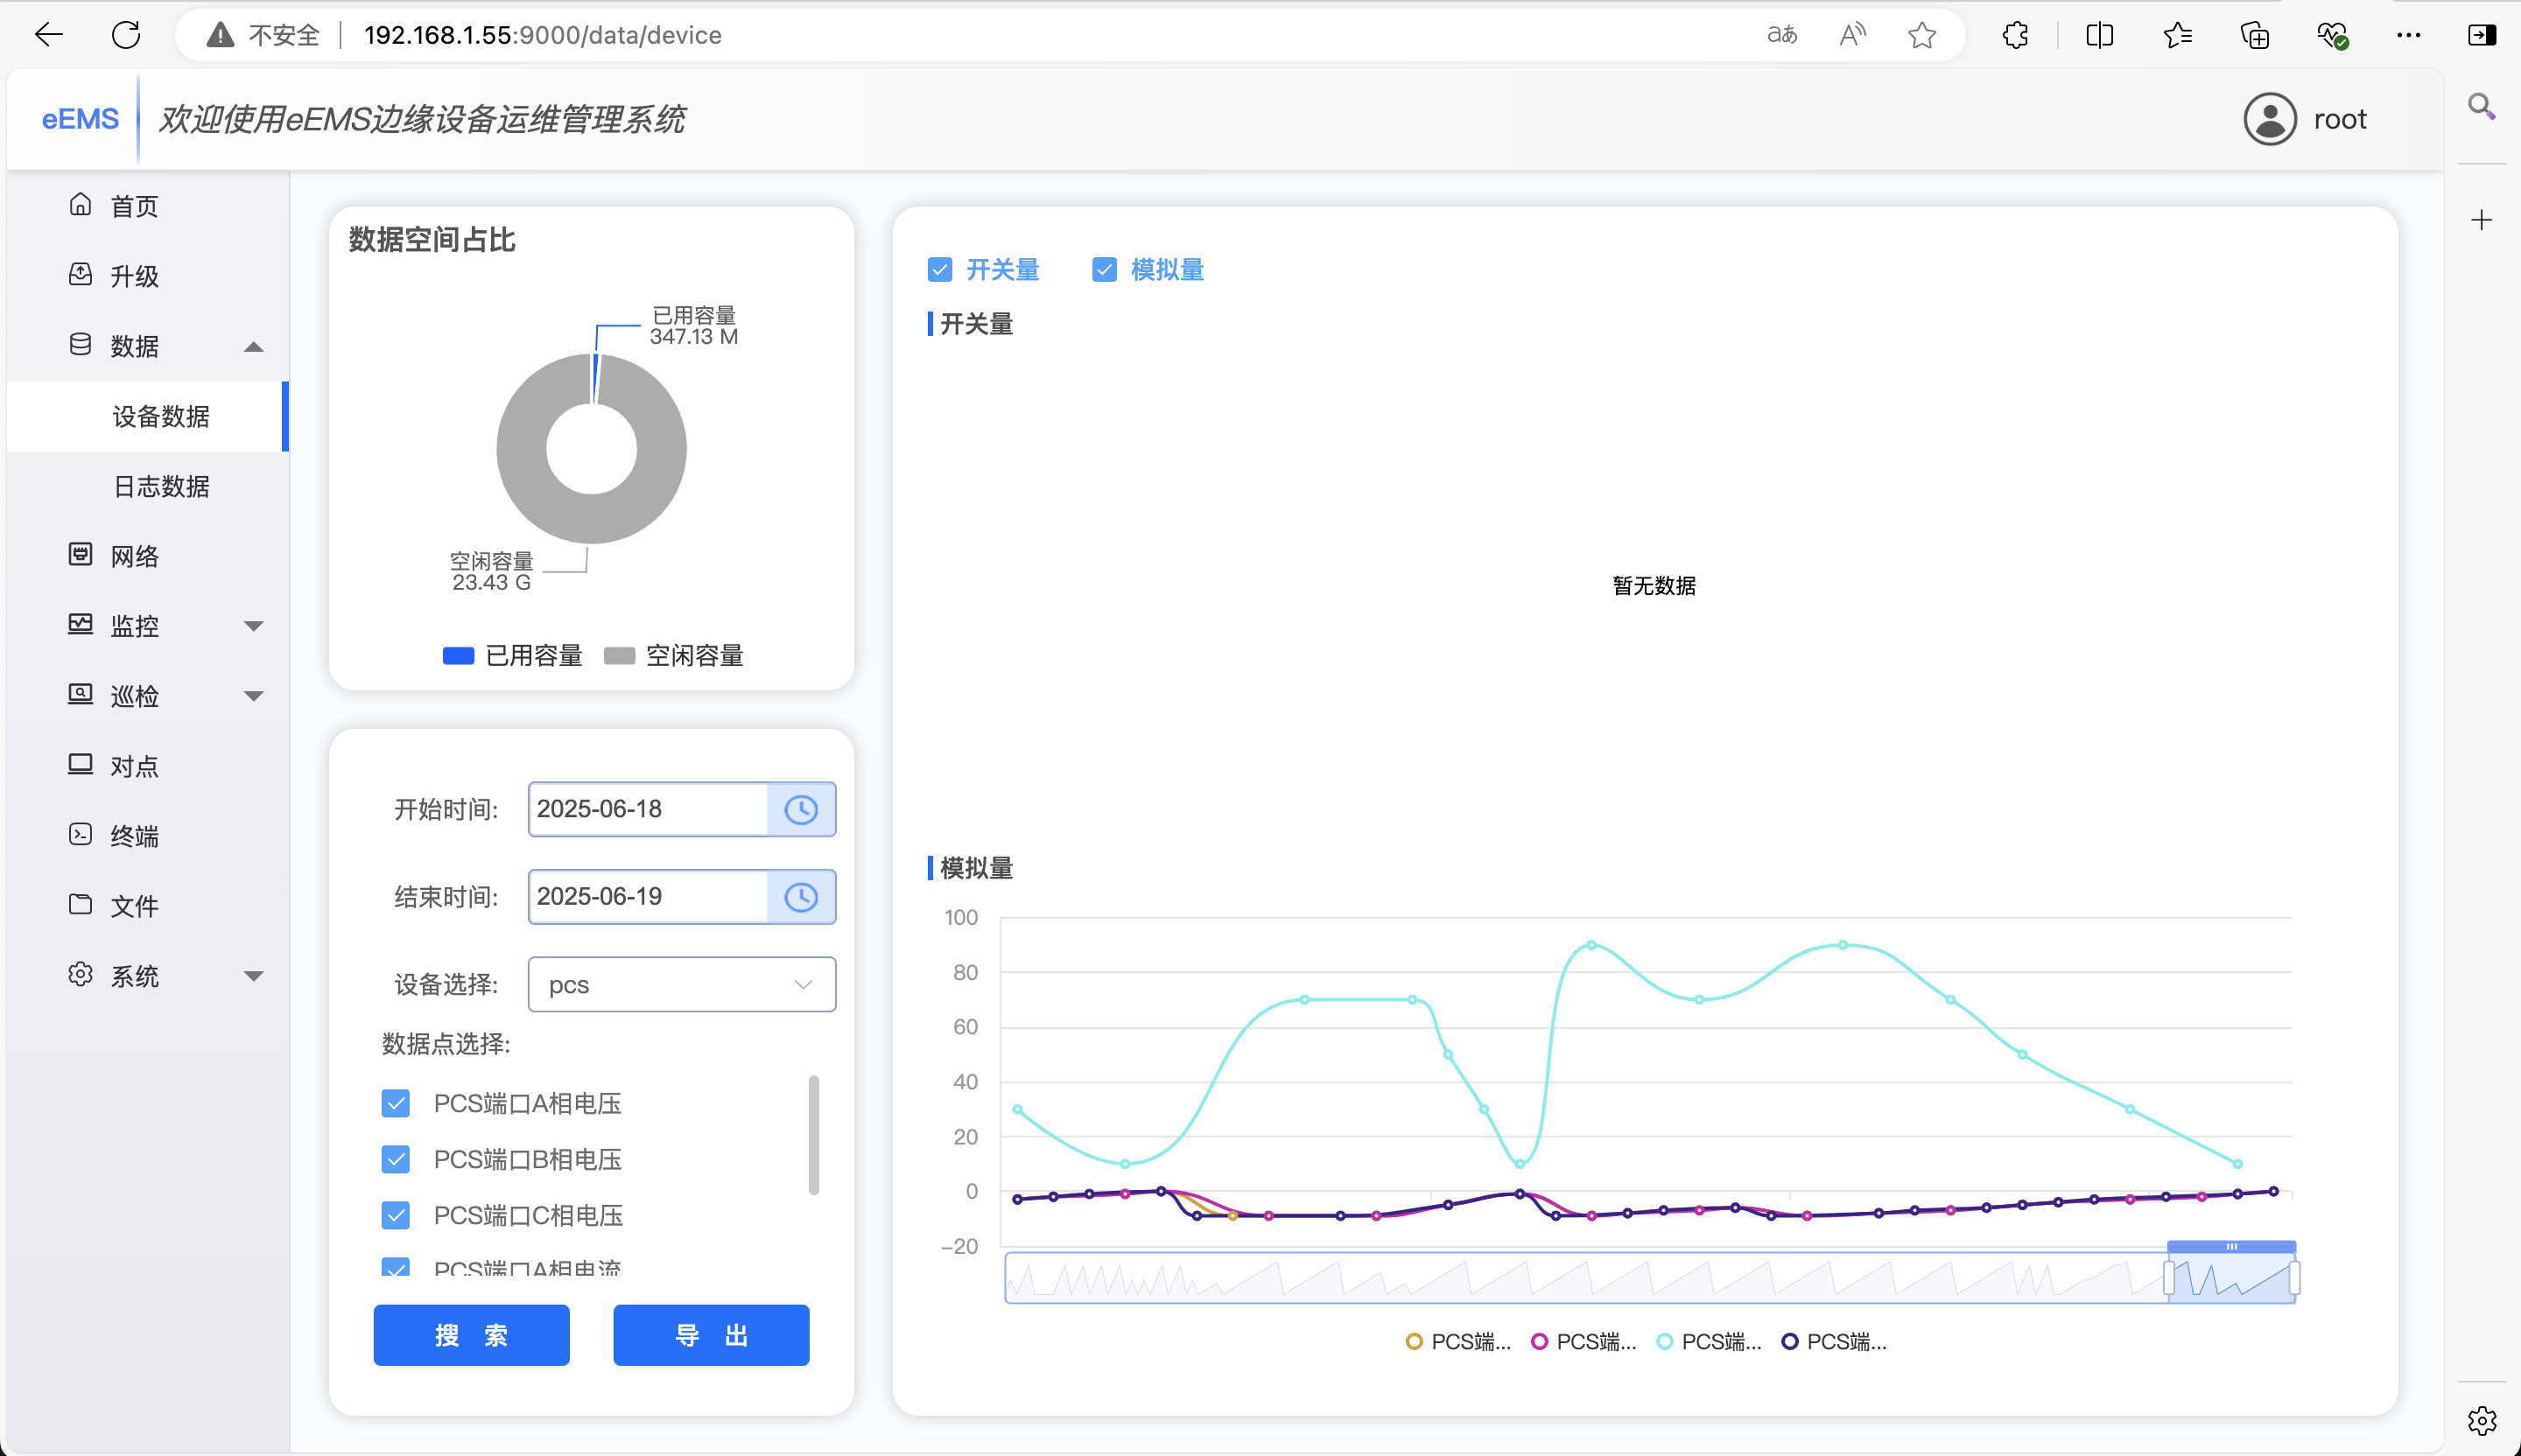2521x1456 pixels.
Task: Click the sidebar search magnifier icon
Action: [2481, 105]
